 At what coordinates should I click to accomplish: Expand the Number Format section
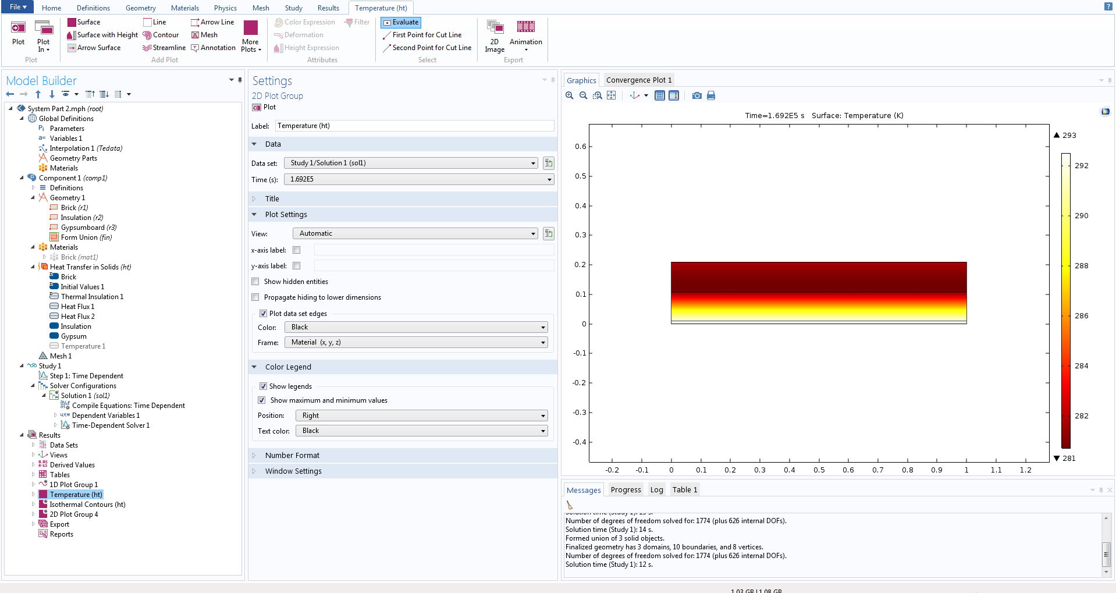coord(292,456)
